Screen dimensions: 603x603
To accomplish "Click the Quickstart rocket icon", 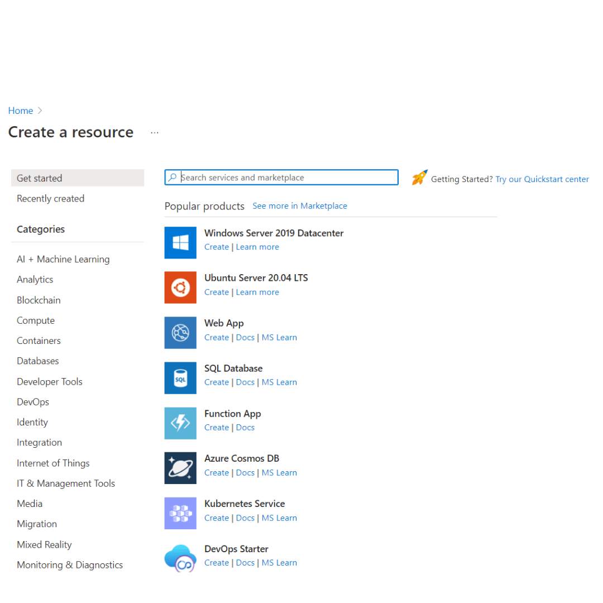I will [419, 178].
